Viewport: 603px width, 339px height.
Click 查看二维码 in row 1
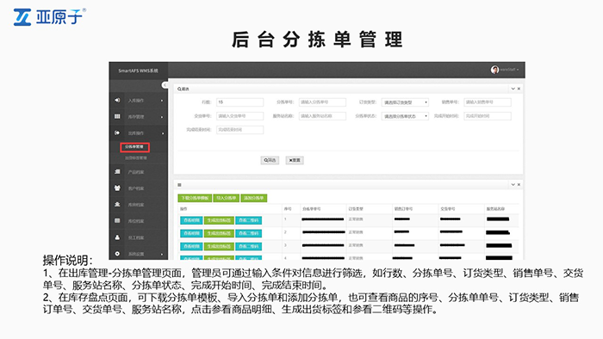248,220
